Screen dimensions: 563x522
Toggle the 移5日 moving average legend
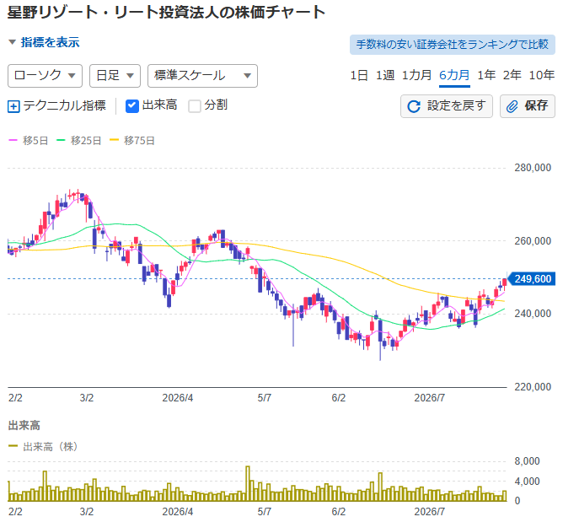(x=29, y=141)
